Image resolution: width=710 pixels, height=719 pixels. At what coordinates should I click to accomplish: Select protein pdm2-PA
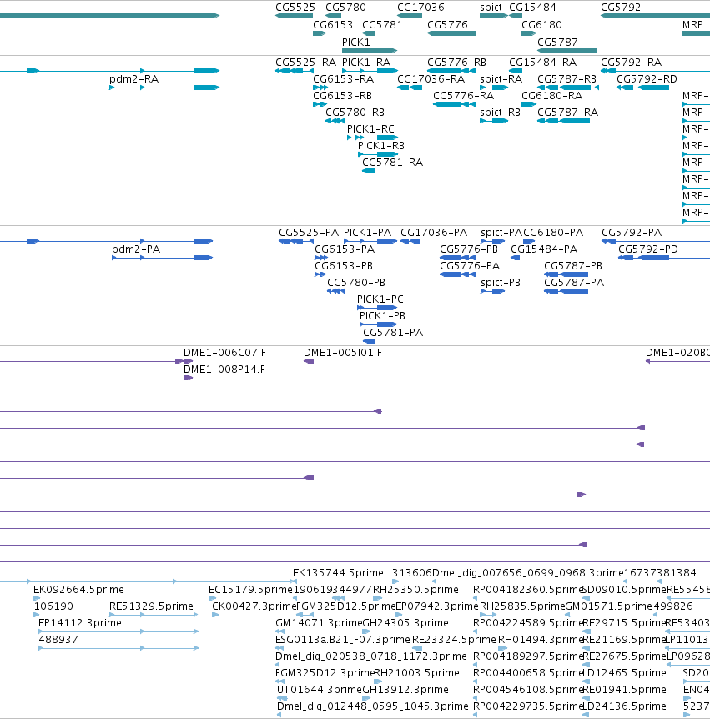pyautogui.click(x=136, y=249)
